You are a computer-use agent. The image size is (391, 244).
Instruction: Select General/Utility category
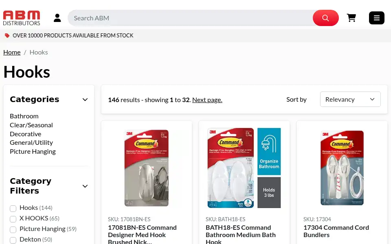tap(31, 143)
